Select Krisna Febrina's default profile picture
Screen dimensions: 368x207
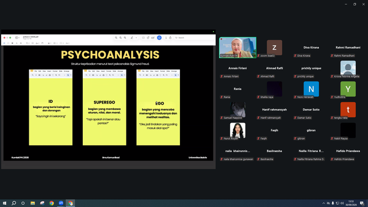[x=348, y=68]
